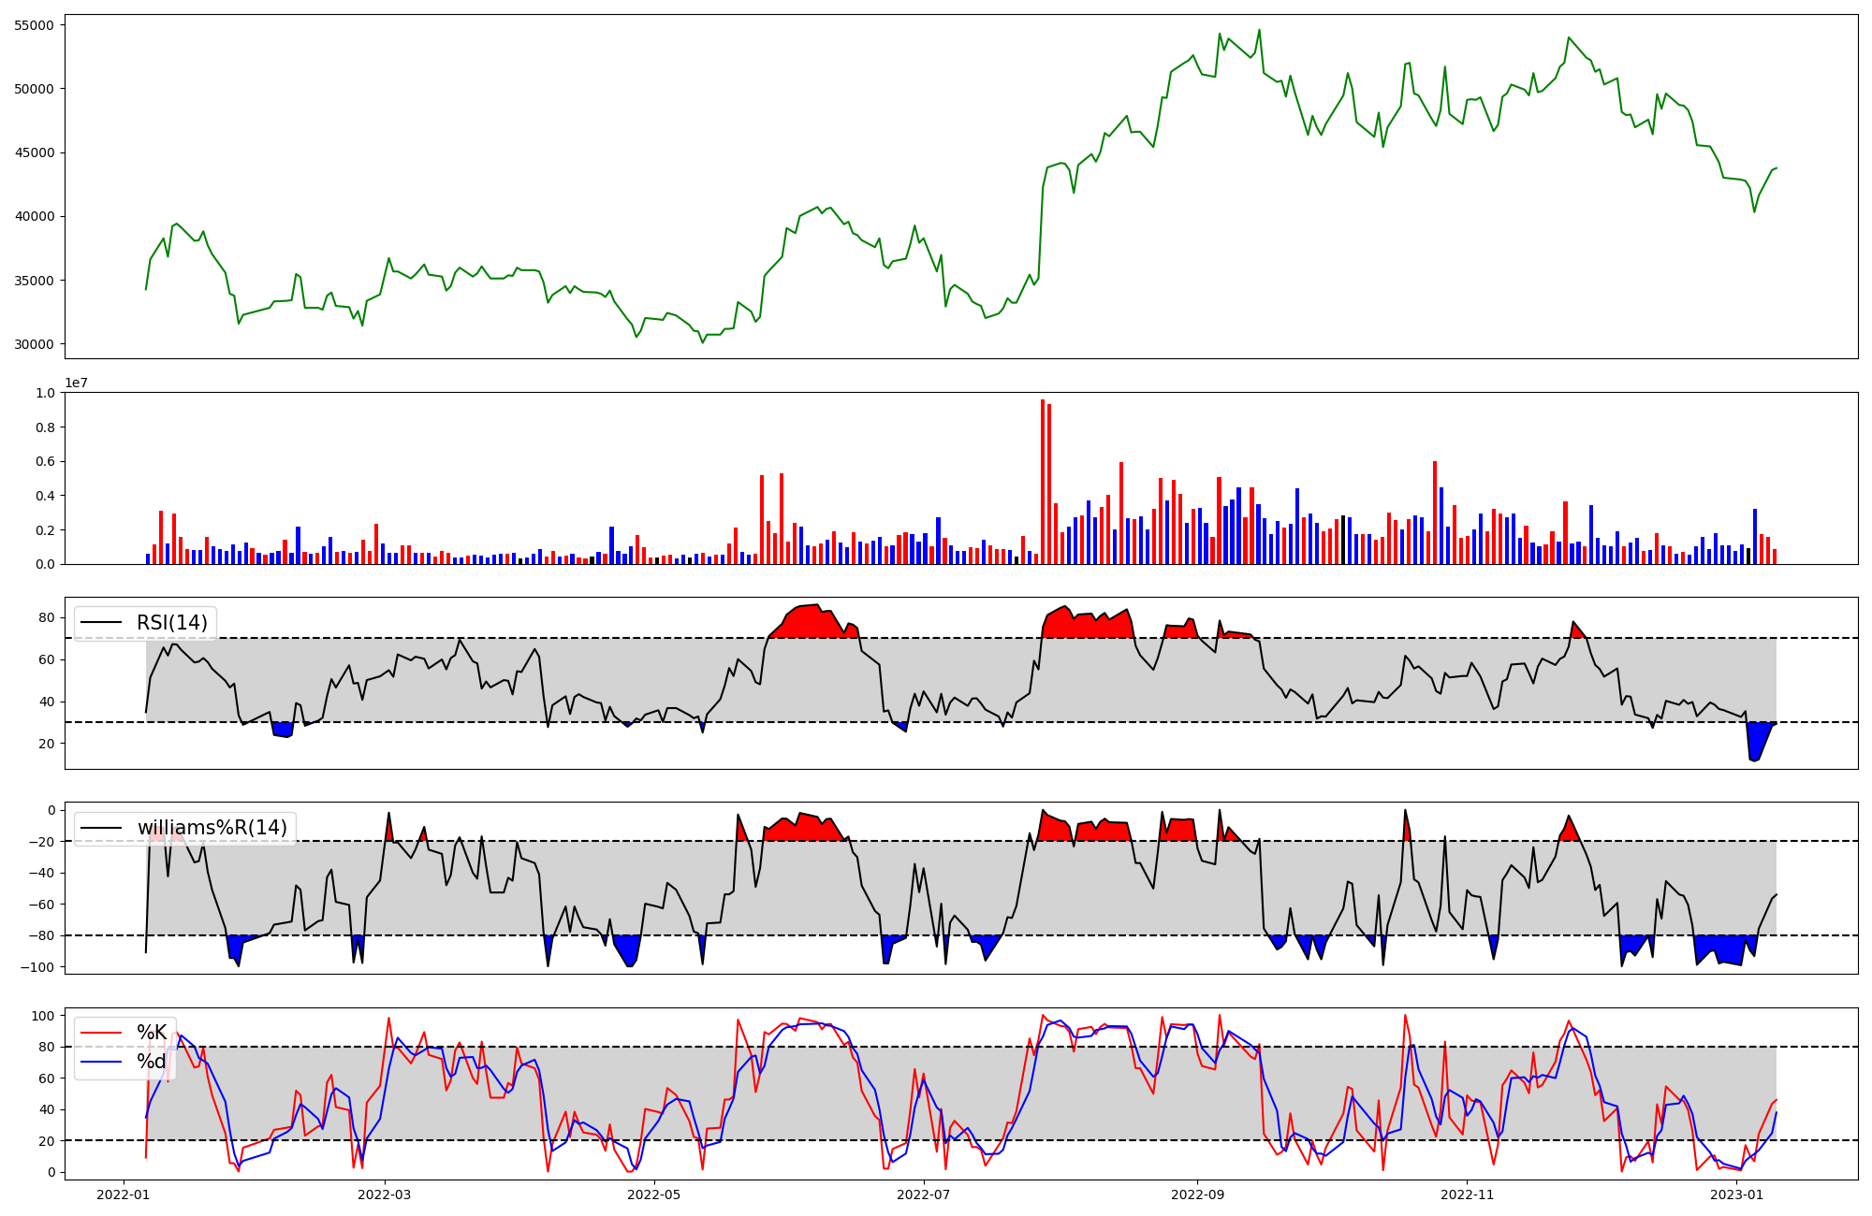
Task: Click the -100 tick on Williams axis
Action: coord(37,967)
